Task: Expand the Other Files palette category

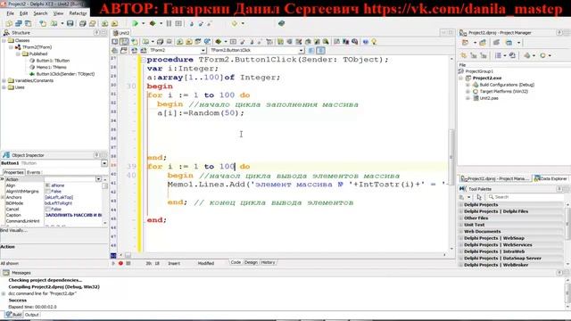Action: 476,218
